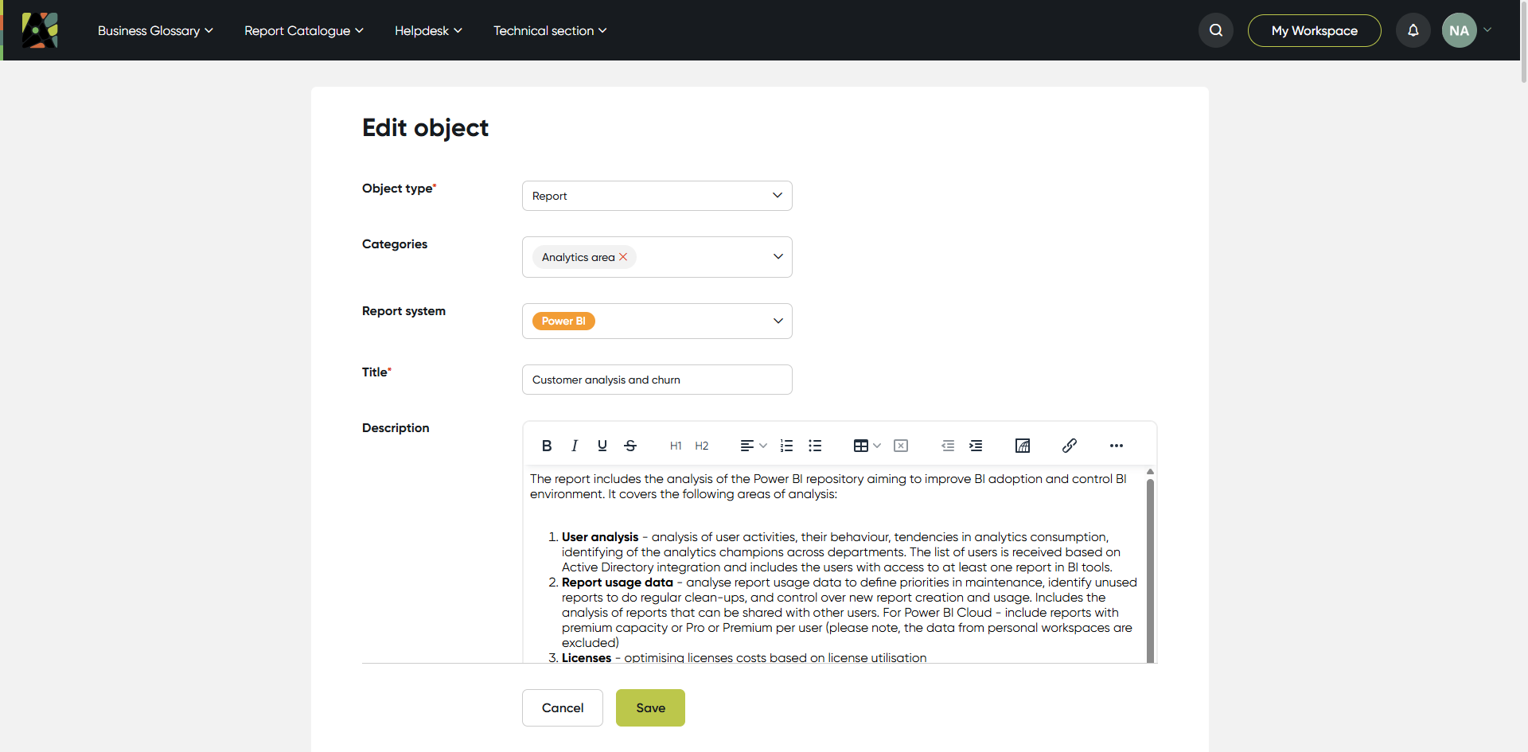Open the Technical section menu
The width and height of the screenshot is (1528, 752).
click(x=550, y=30)
